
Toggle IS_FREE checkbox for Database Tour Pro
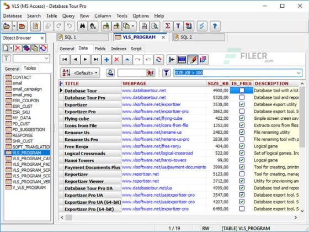click(242, 97)
